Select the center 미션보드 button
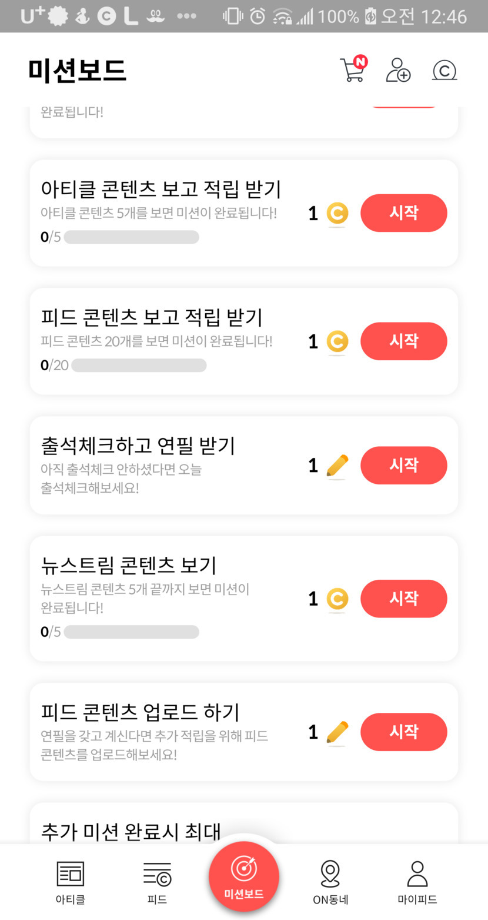The image size is (488, 920). coord(244,876)
